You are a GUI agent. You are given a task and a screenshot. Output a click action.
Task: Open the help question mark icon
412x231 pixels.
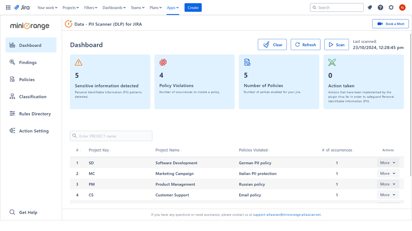tap(380, 8)
